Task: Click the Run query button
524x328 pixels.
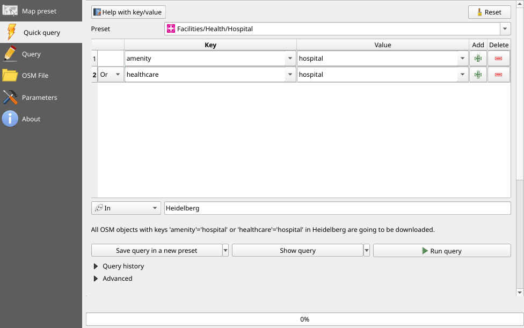Action: (441, 251)
